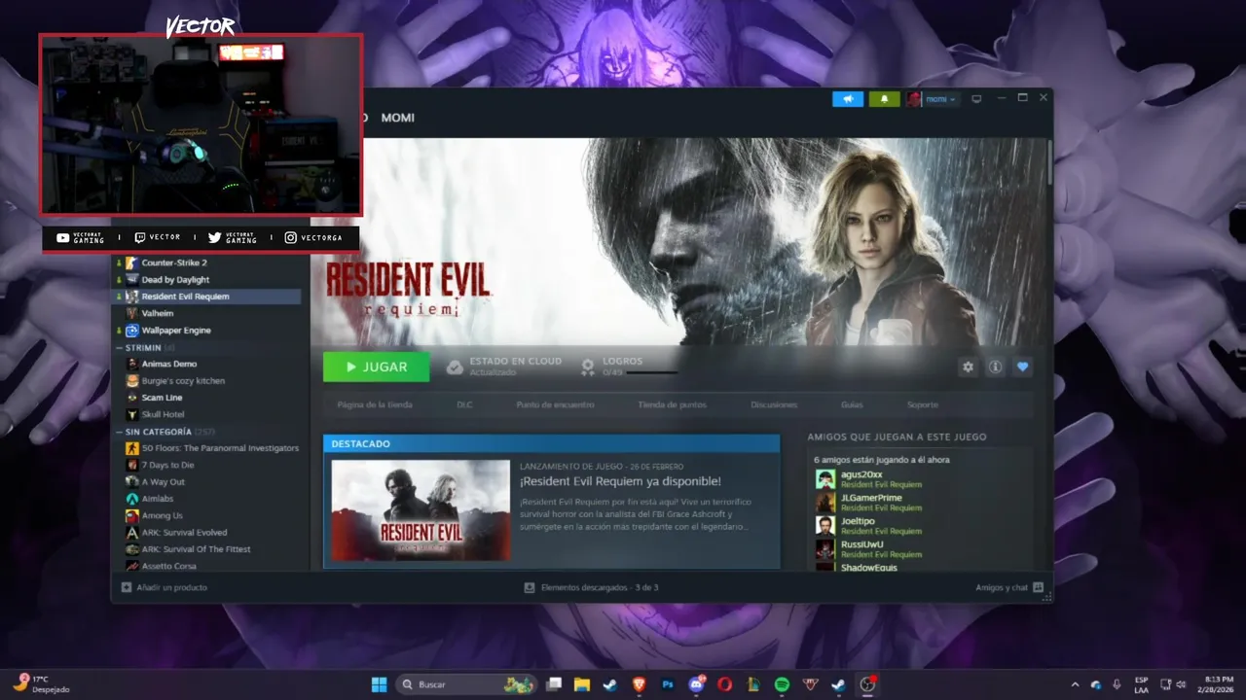Viewport: 1246px width, 700px height.
Task: Open Opera browser from taskbar
Action: click(x=724, y=684)
